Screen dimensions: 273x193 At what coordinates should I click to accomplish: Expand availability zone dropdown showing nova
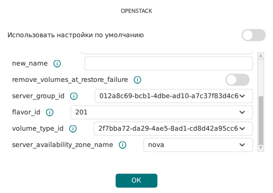tap(198, 145)
